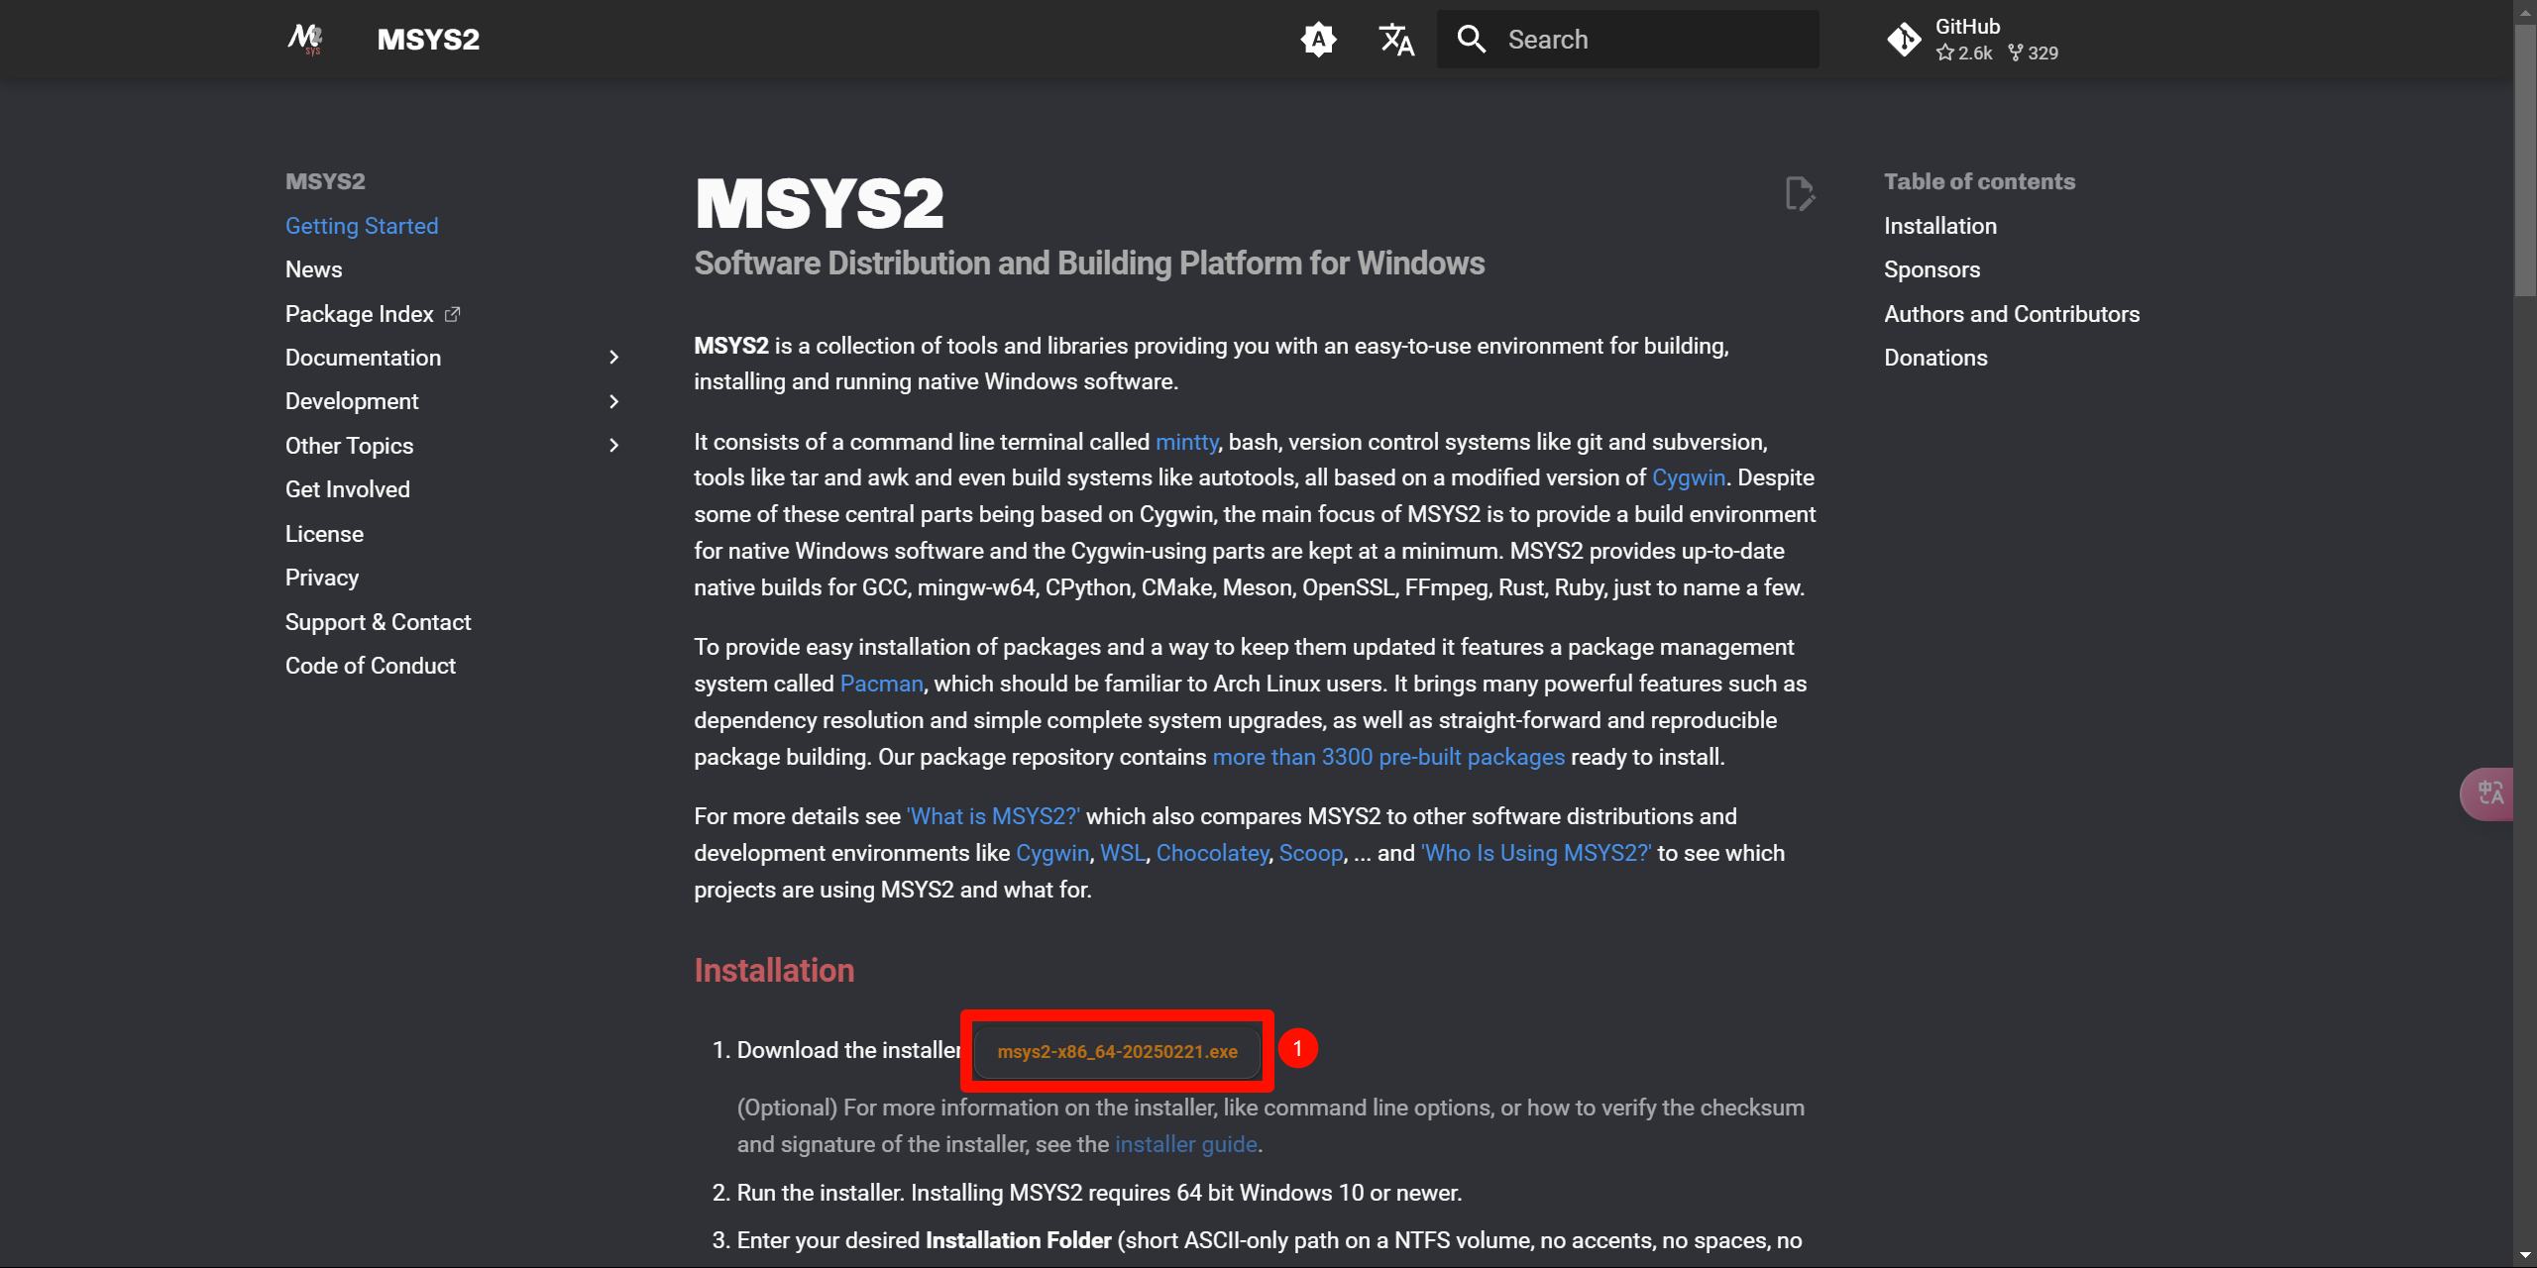Open the installer guide link

1185,1144
